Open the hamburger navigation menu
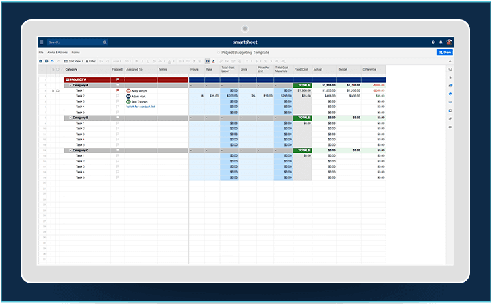The height and width of the screenshot is (304, 492). click(x=41, y=42)
